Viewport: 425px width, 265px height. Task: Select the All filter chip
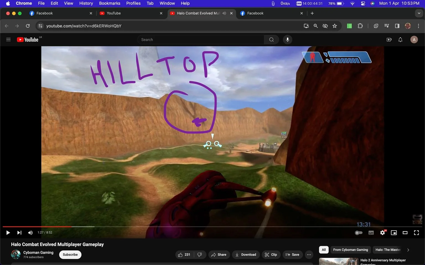pyautogui.click(x=324, y=250)
